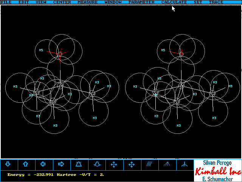
Task: Open the TRACE menu
Action: (216, 2)
